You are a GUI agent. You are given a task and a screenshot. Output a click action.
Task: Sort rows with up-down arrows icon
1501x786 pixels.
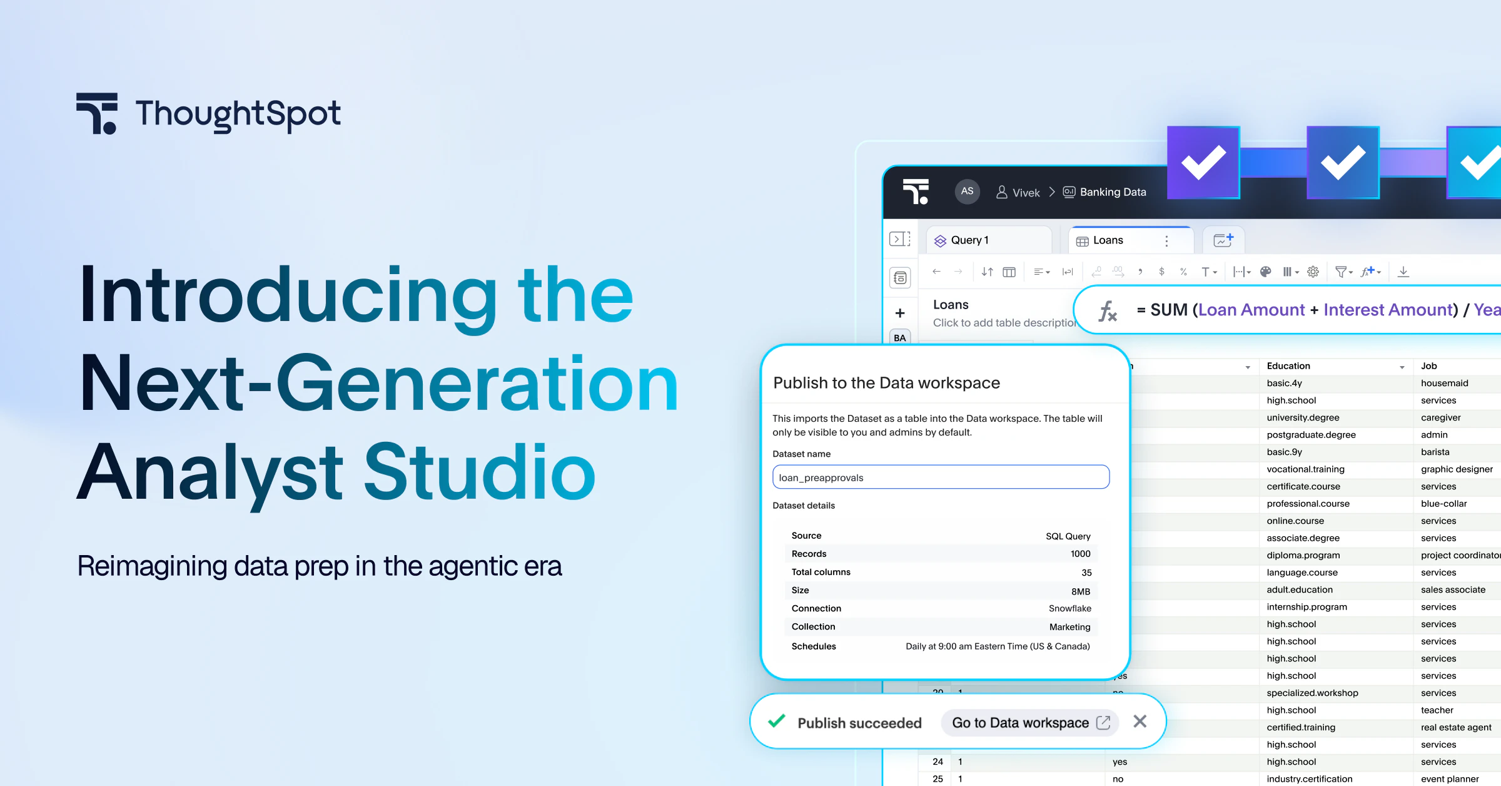[x=987, y=272]
